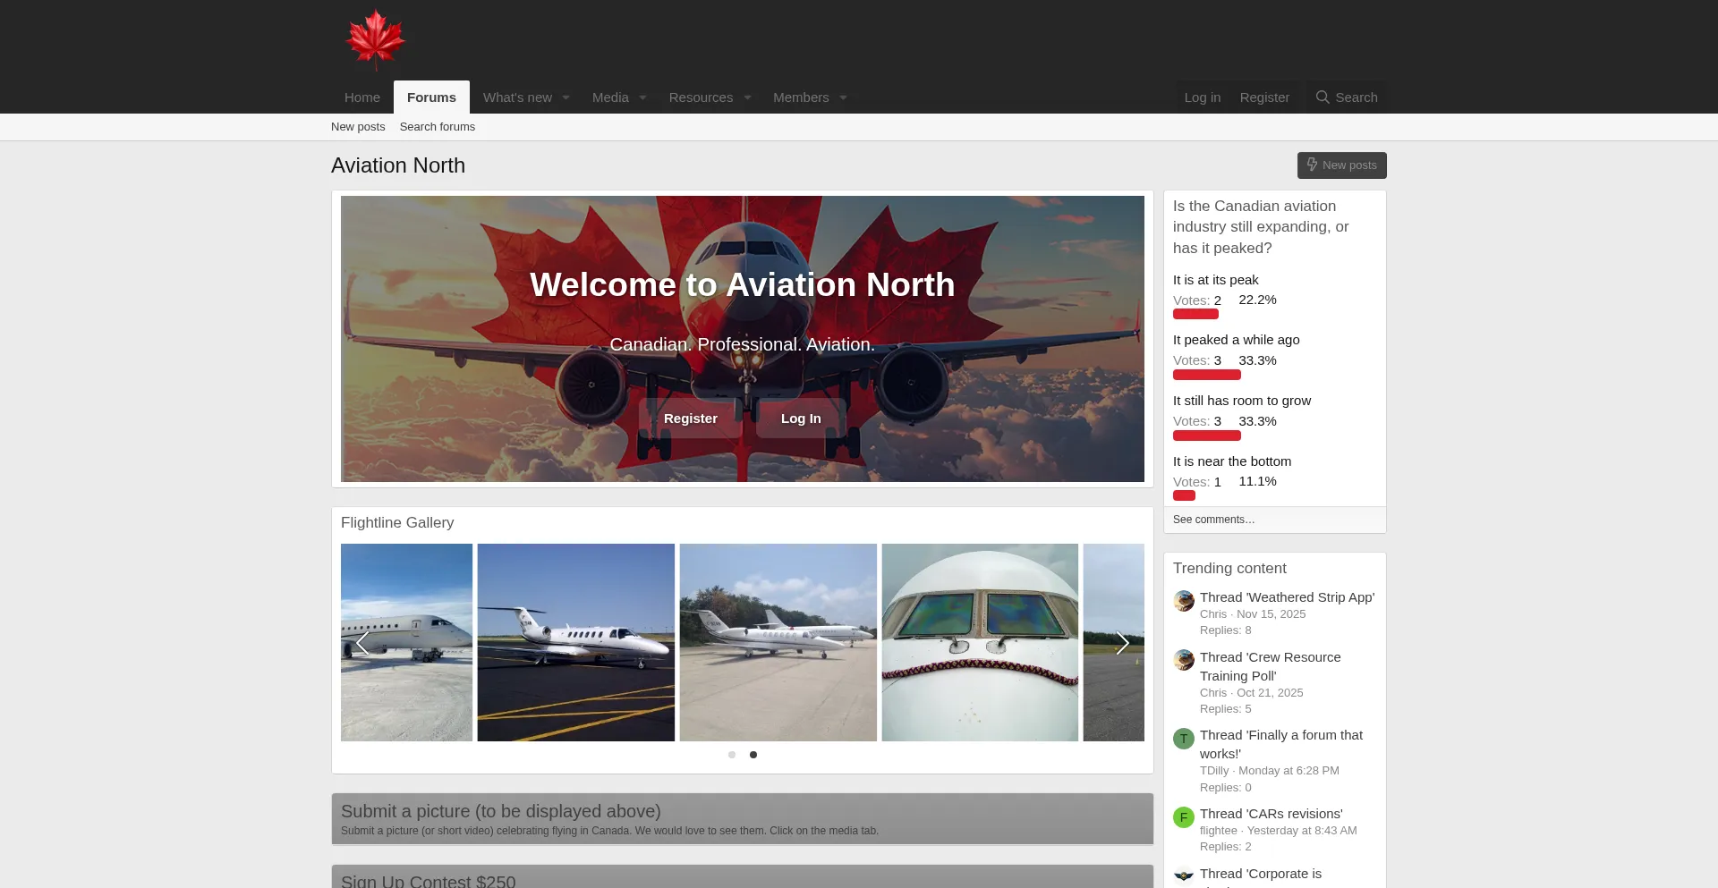The height and width of the screenshot is (888, 1718).
Task: Click the red bar under 'It is at its peak'
Action: click(x=1195, y=315)
